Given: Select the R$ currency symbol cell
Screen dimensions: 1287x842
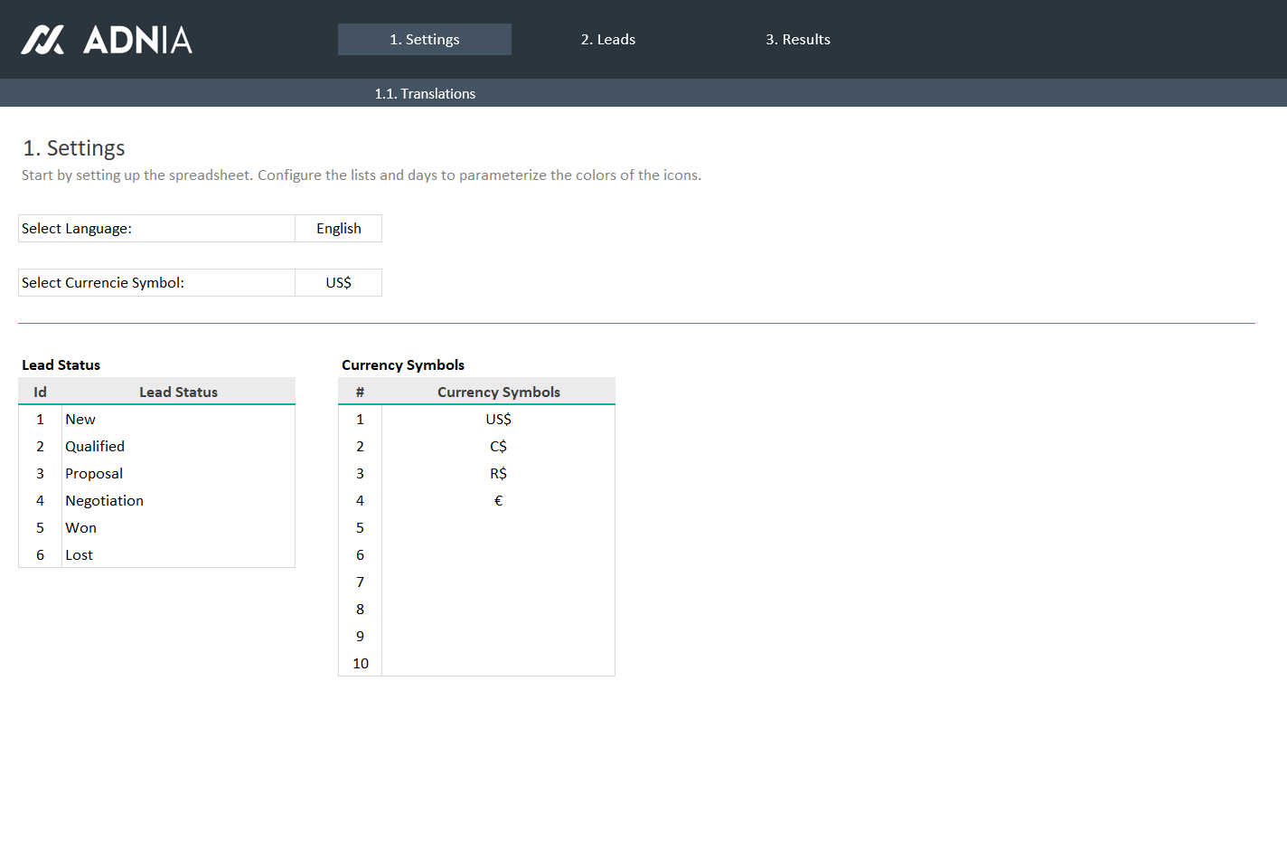Looking at the screenshot, I should pos(498,474).
